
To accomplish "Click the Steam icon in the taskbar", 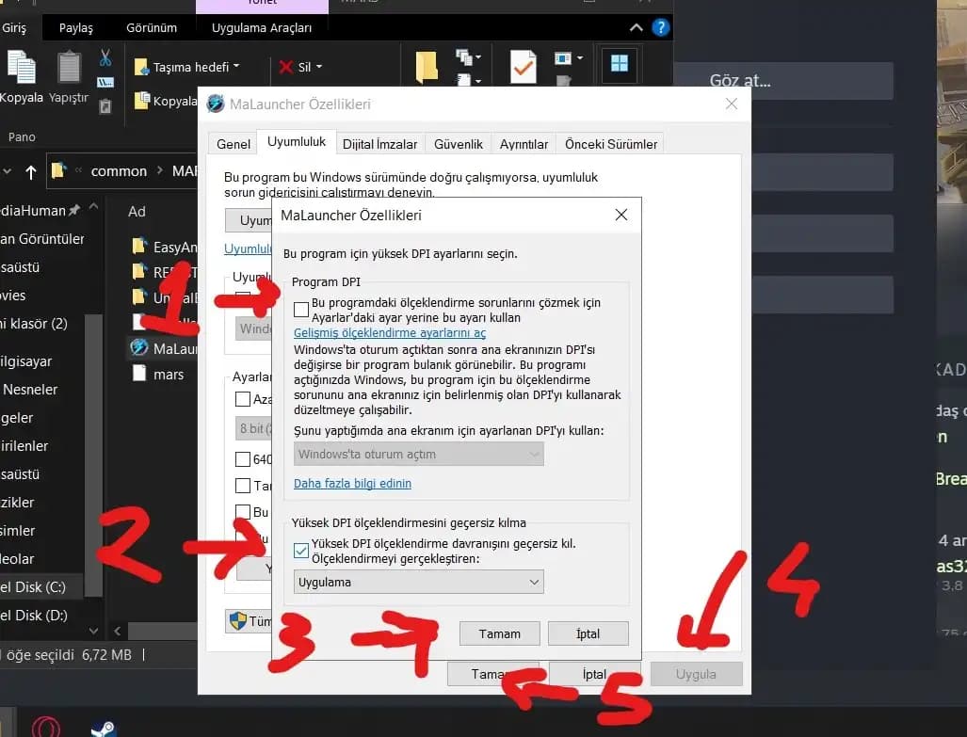I will pos(103,727).
